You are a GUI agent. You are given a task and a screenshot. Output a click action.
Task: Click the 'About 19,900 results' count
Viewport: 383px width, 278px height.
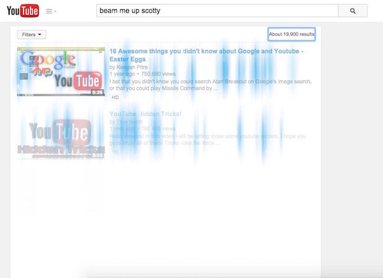point(291,34)
